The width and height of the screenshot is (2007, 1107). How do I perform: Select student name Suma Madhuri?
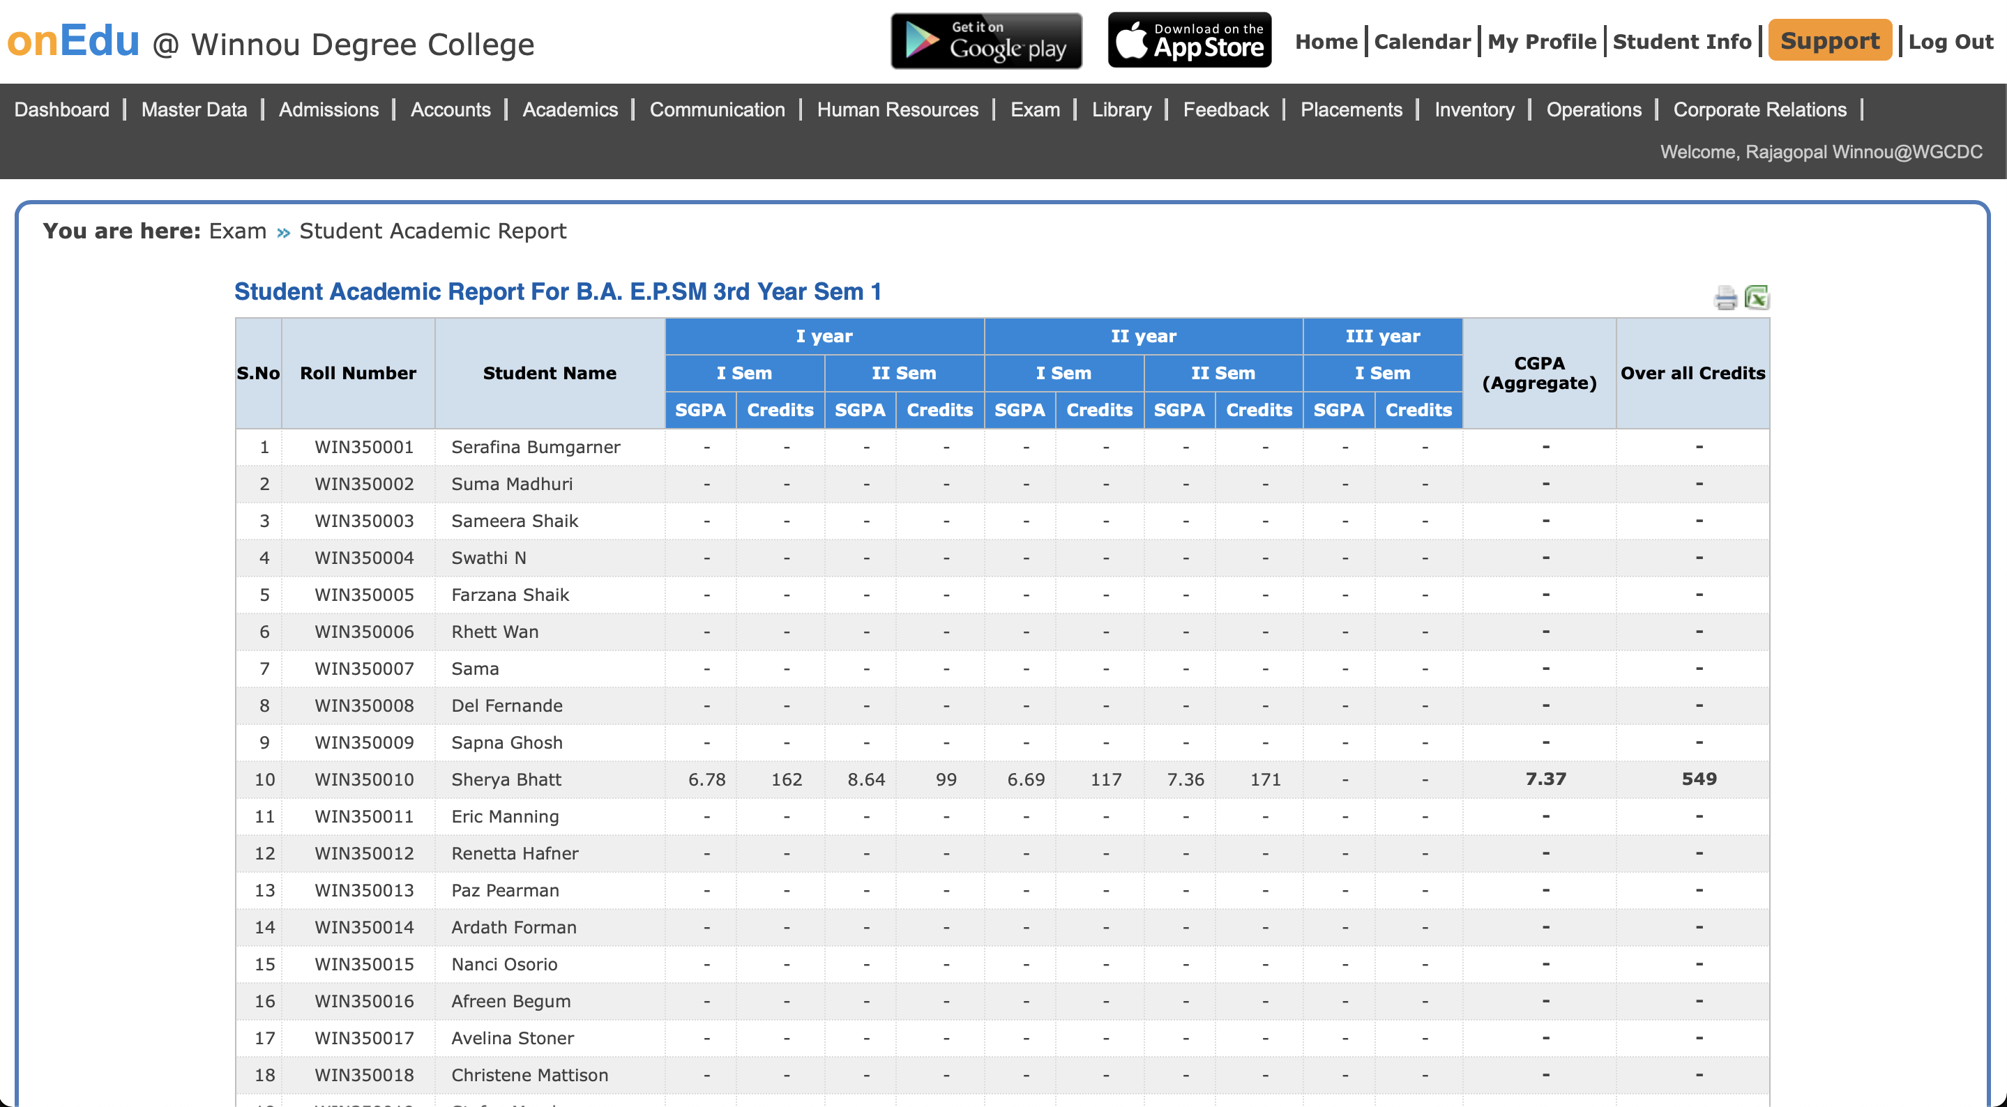coord(512,484)
